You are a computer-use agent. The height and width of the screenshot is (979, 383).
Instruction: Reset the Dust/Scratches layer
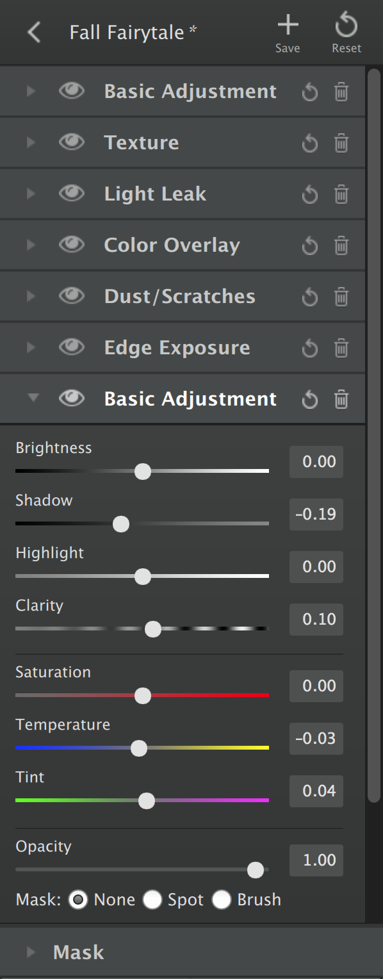coord(310,297)
